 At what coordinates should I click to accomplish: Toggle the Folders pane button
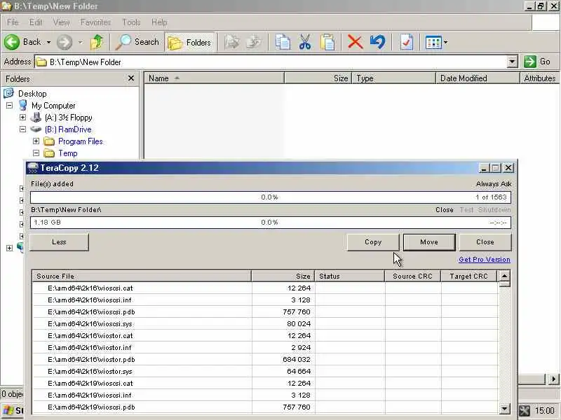189,43
